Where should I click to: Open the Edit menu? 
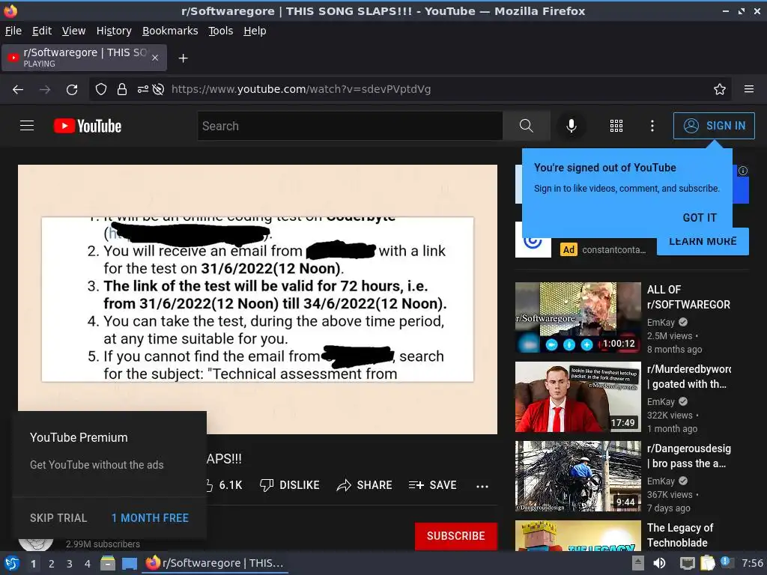tap(42, 31)
